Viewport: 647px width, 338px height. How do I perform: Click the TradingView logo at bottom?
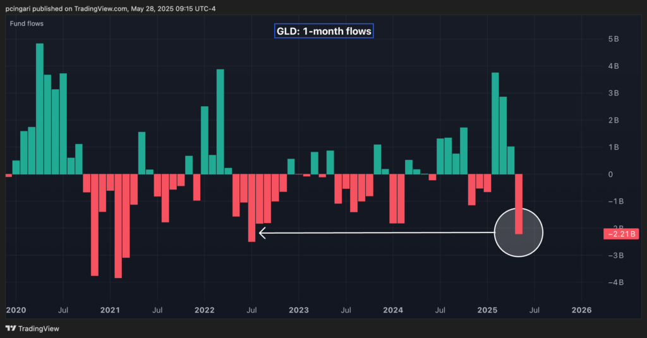(x=32, y=329)
